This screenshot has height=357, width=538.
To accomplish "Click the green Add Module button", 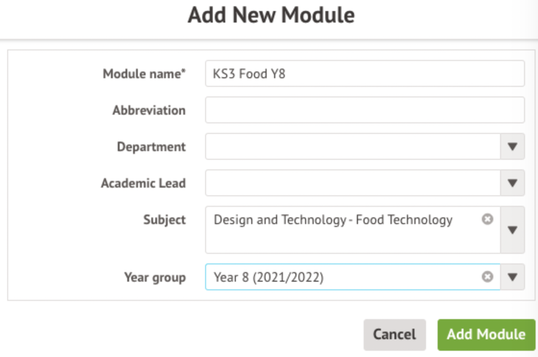I will tap(486, 334).
